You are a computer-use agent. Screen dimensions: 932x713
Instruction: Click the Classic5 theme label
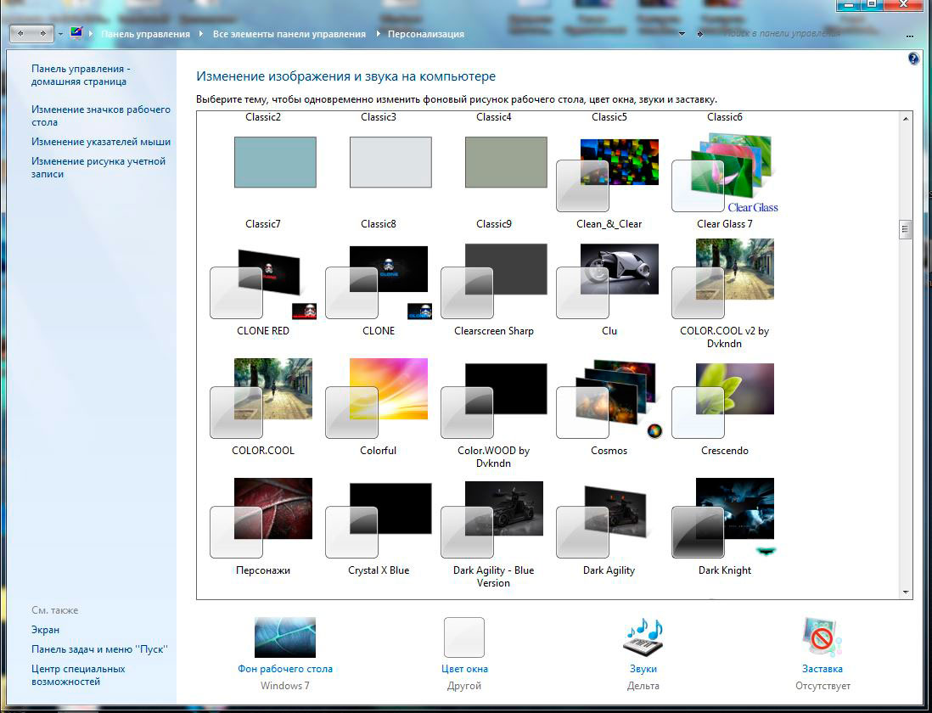609,117
